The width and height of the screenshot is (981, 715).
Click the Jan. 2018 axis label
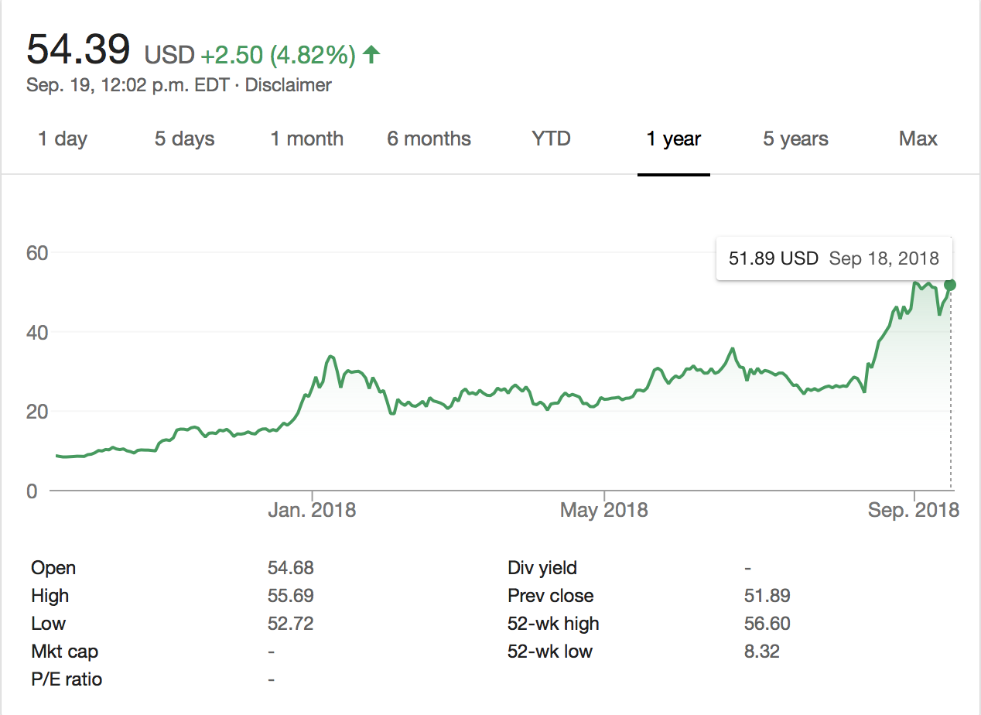[313, 510]
